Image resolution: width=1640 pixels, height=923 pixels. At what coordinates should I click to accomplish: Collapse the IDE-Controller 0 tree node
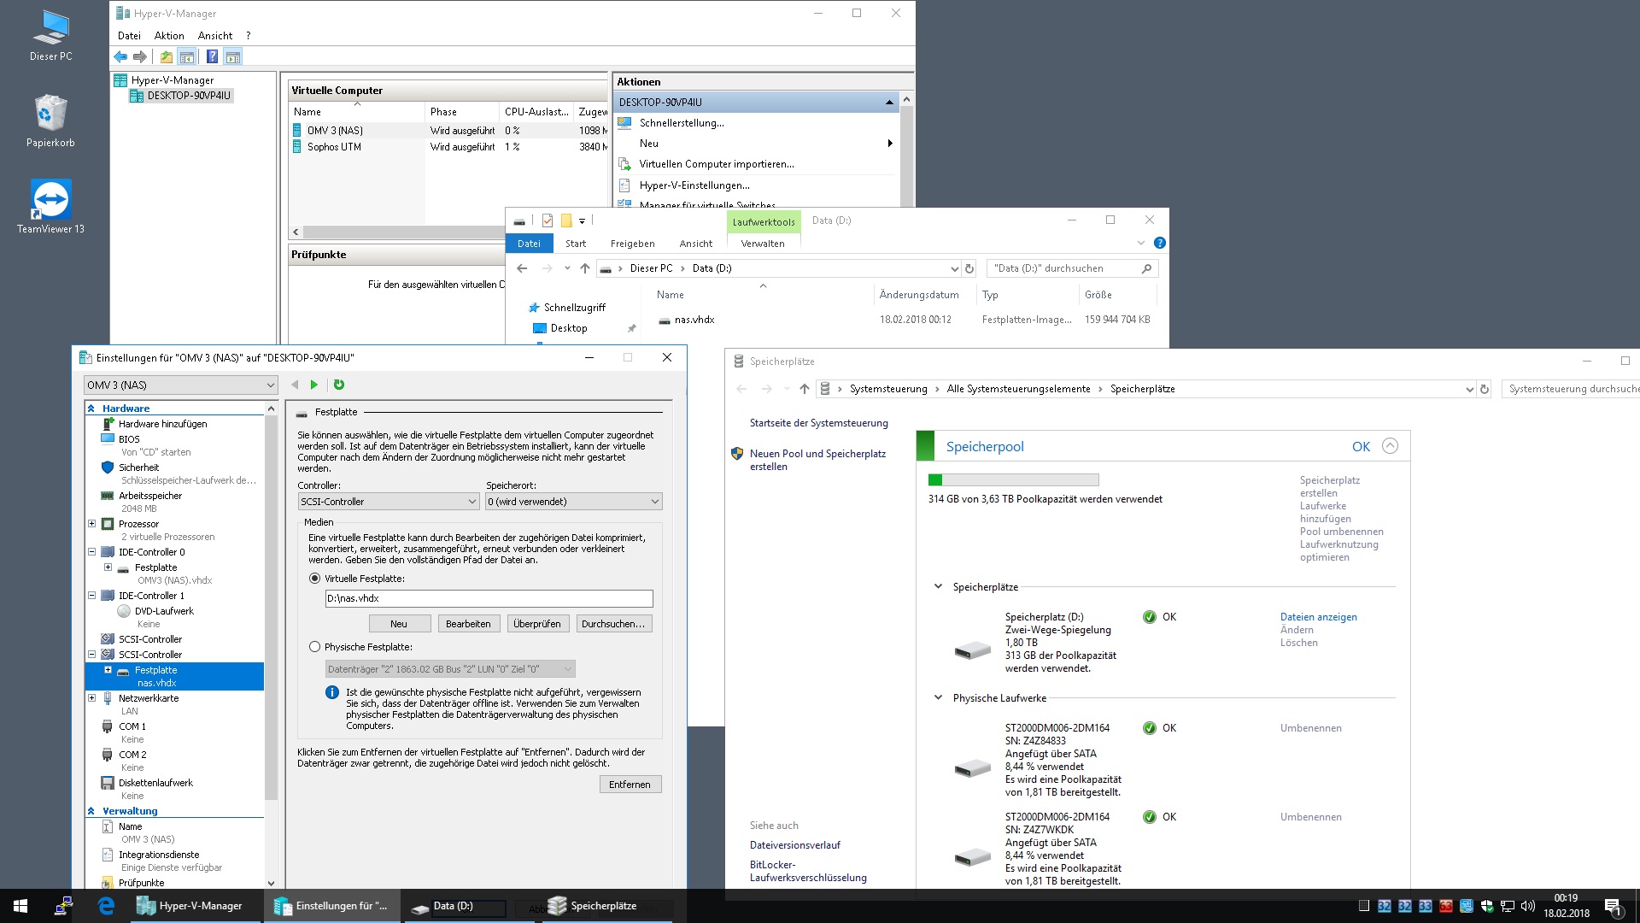pyautogui.click(x=92, y=552)
